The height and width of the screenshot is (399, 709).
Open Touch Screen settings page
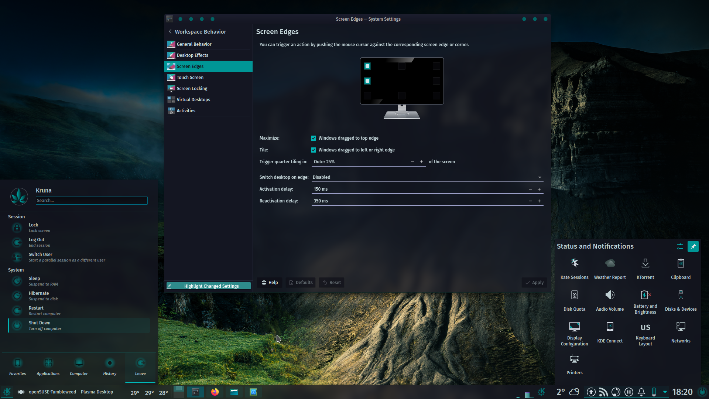208,78
